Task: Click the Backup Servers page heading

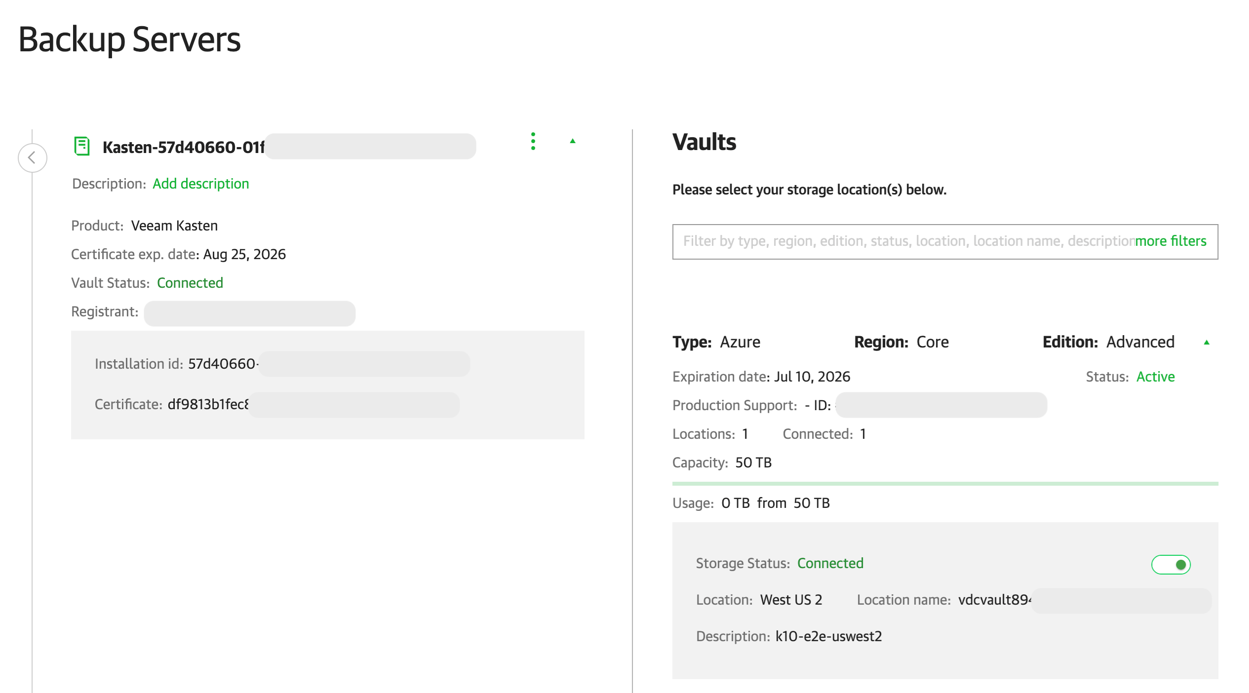Action: point(129,39)
